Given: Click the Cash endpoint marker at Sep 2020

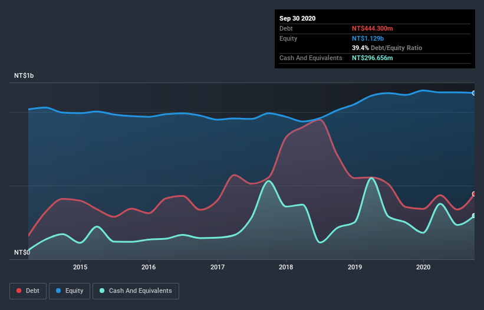Looking at the screenshot, I should tap(474, 216).
